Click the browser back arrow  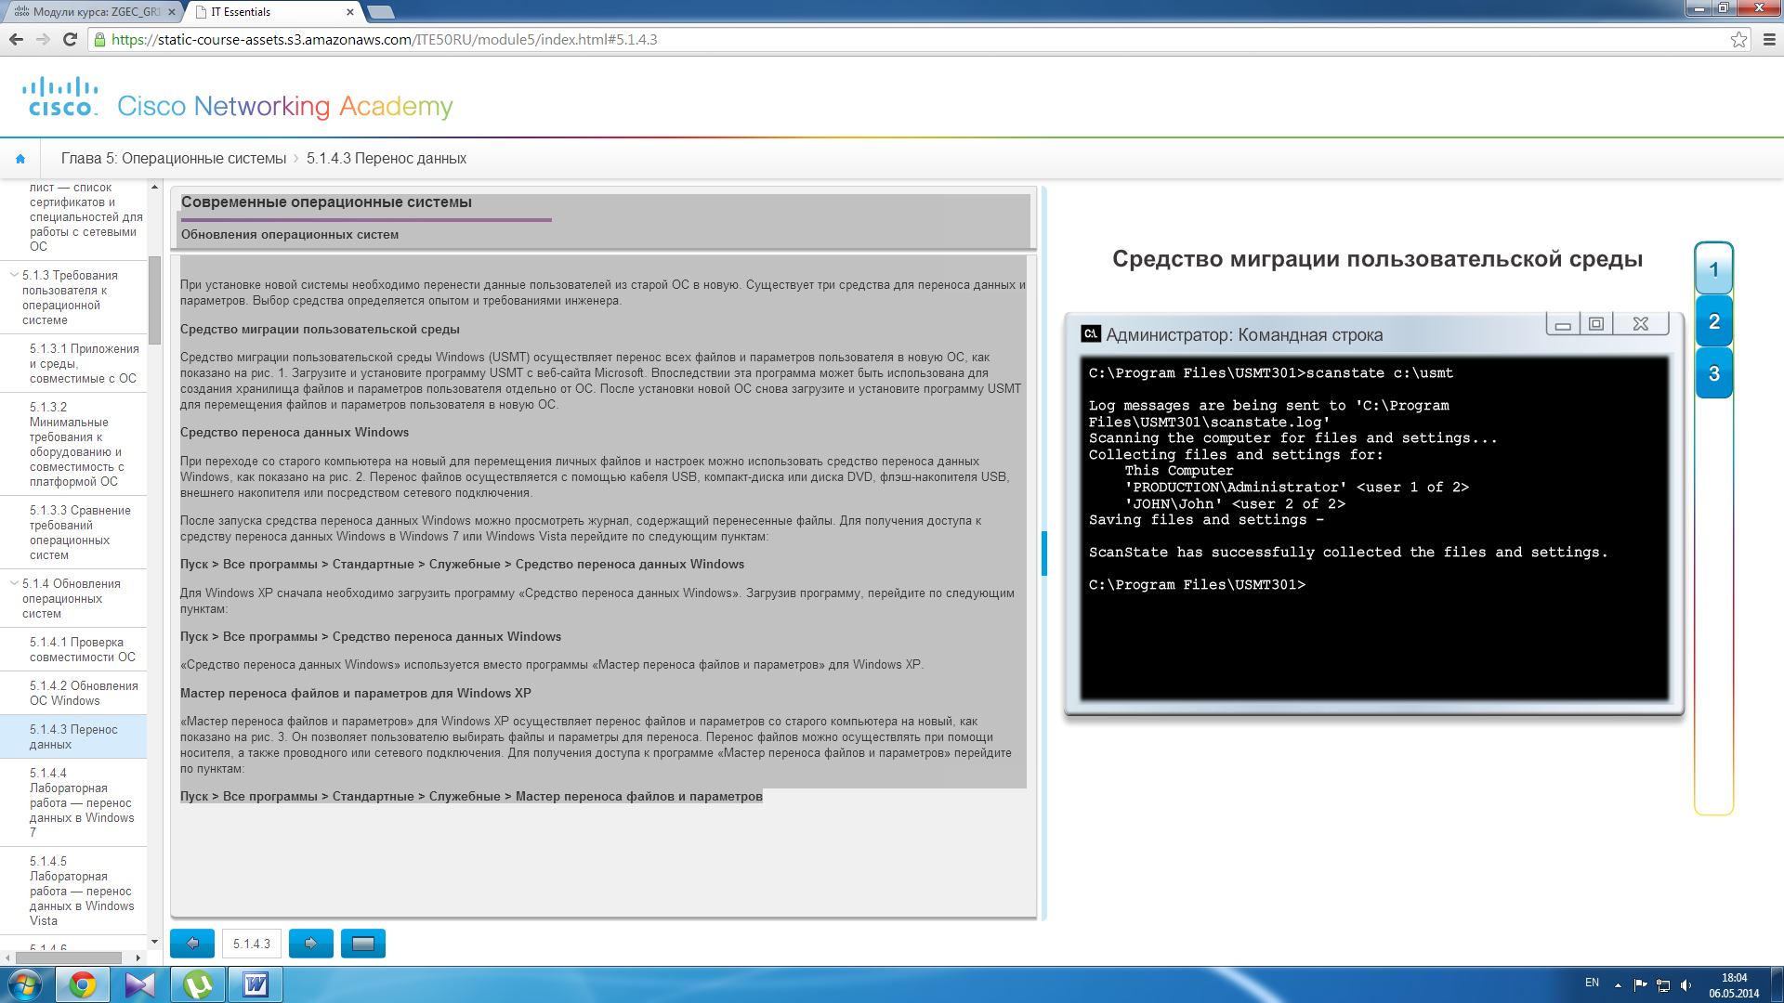point(16,39)
